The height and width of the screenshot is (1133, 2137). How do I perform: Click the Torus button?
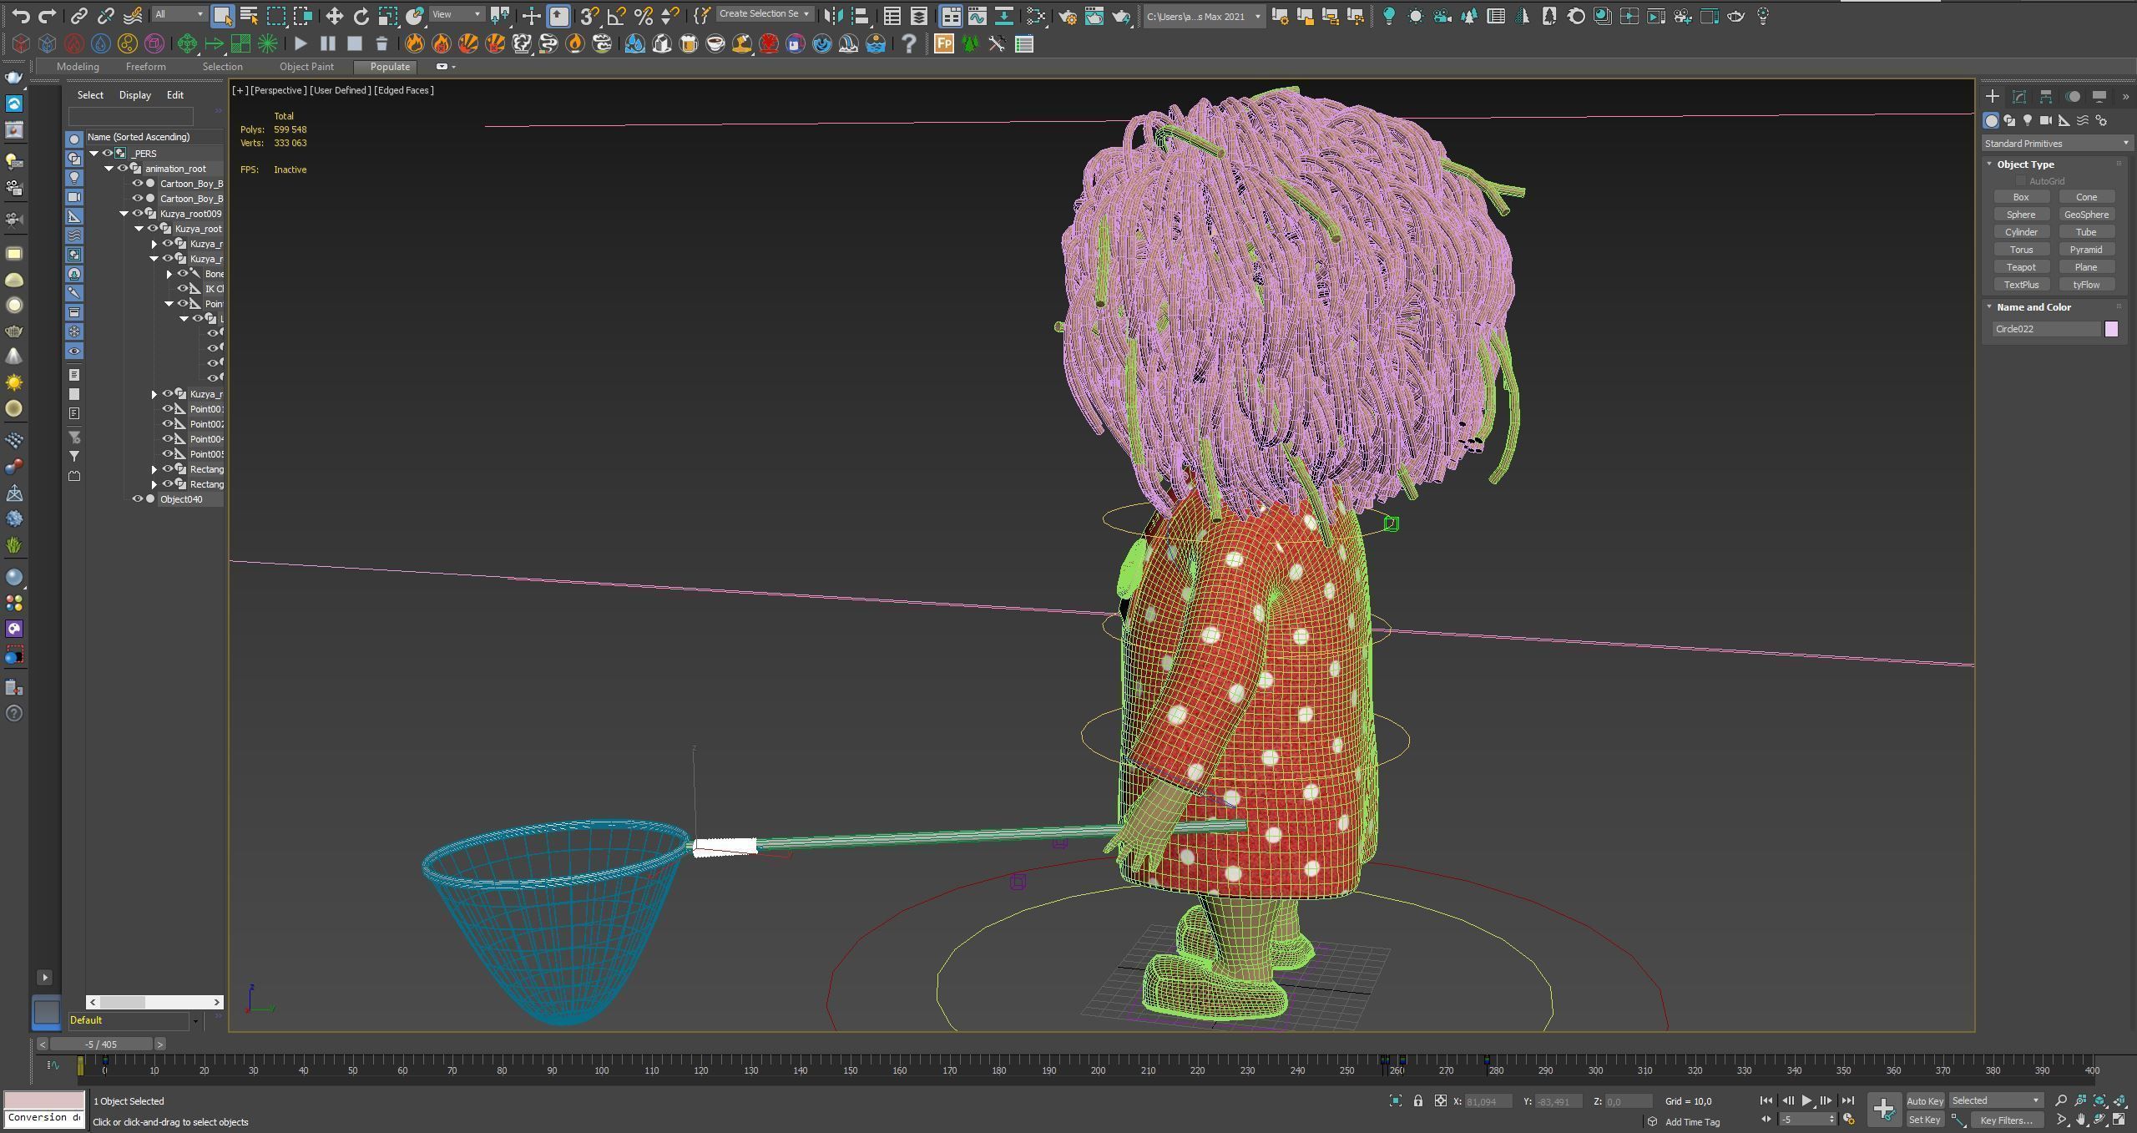pos(2021,250)
